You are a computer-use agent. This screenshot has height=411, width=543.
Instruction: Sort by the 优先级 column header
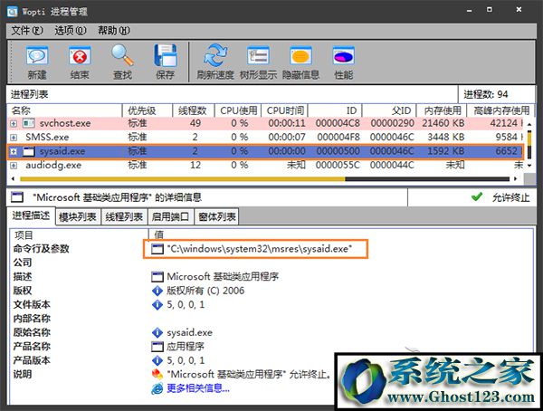click(x=148, y=110)
